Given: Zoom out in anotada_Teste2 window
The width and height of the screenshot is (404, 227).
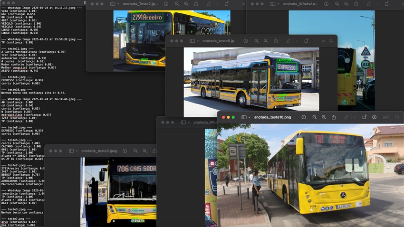Looking at the screenshot, I should [177, 4].
